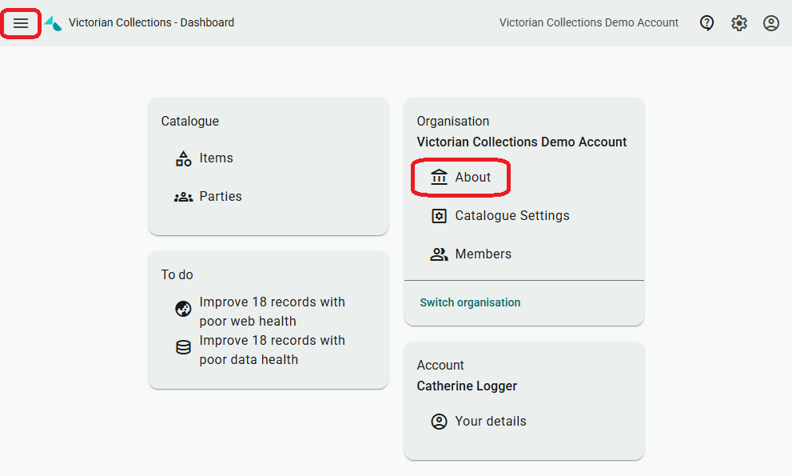Screen dimensions: 792x476
Task: Click the Items shapes icon
Action: pyautogui.click(x=183, y=158)
